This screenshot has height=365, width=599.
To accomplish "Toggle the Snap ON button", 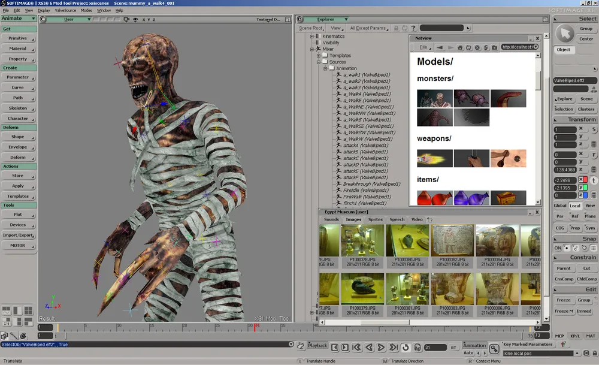I will pyautogui.click(x=558, y=248).
